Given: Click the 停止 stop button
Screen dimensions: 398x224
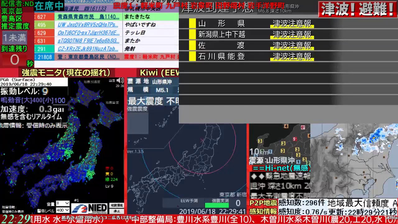Looking at the screenshot, I should (x=117, y=211).
